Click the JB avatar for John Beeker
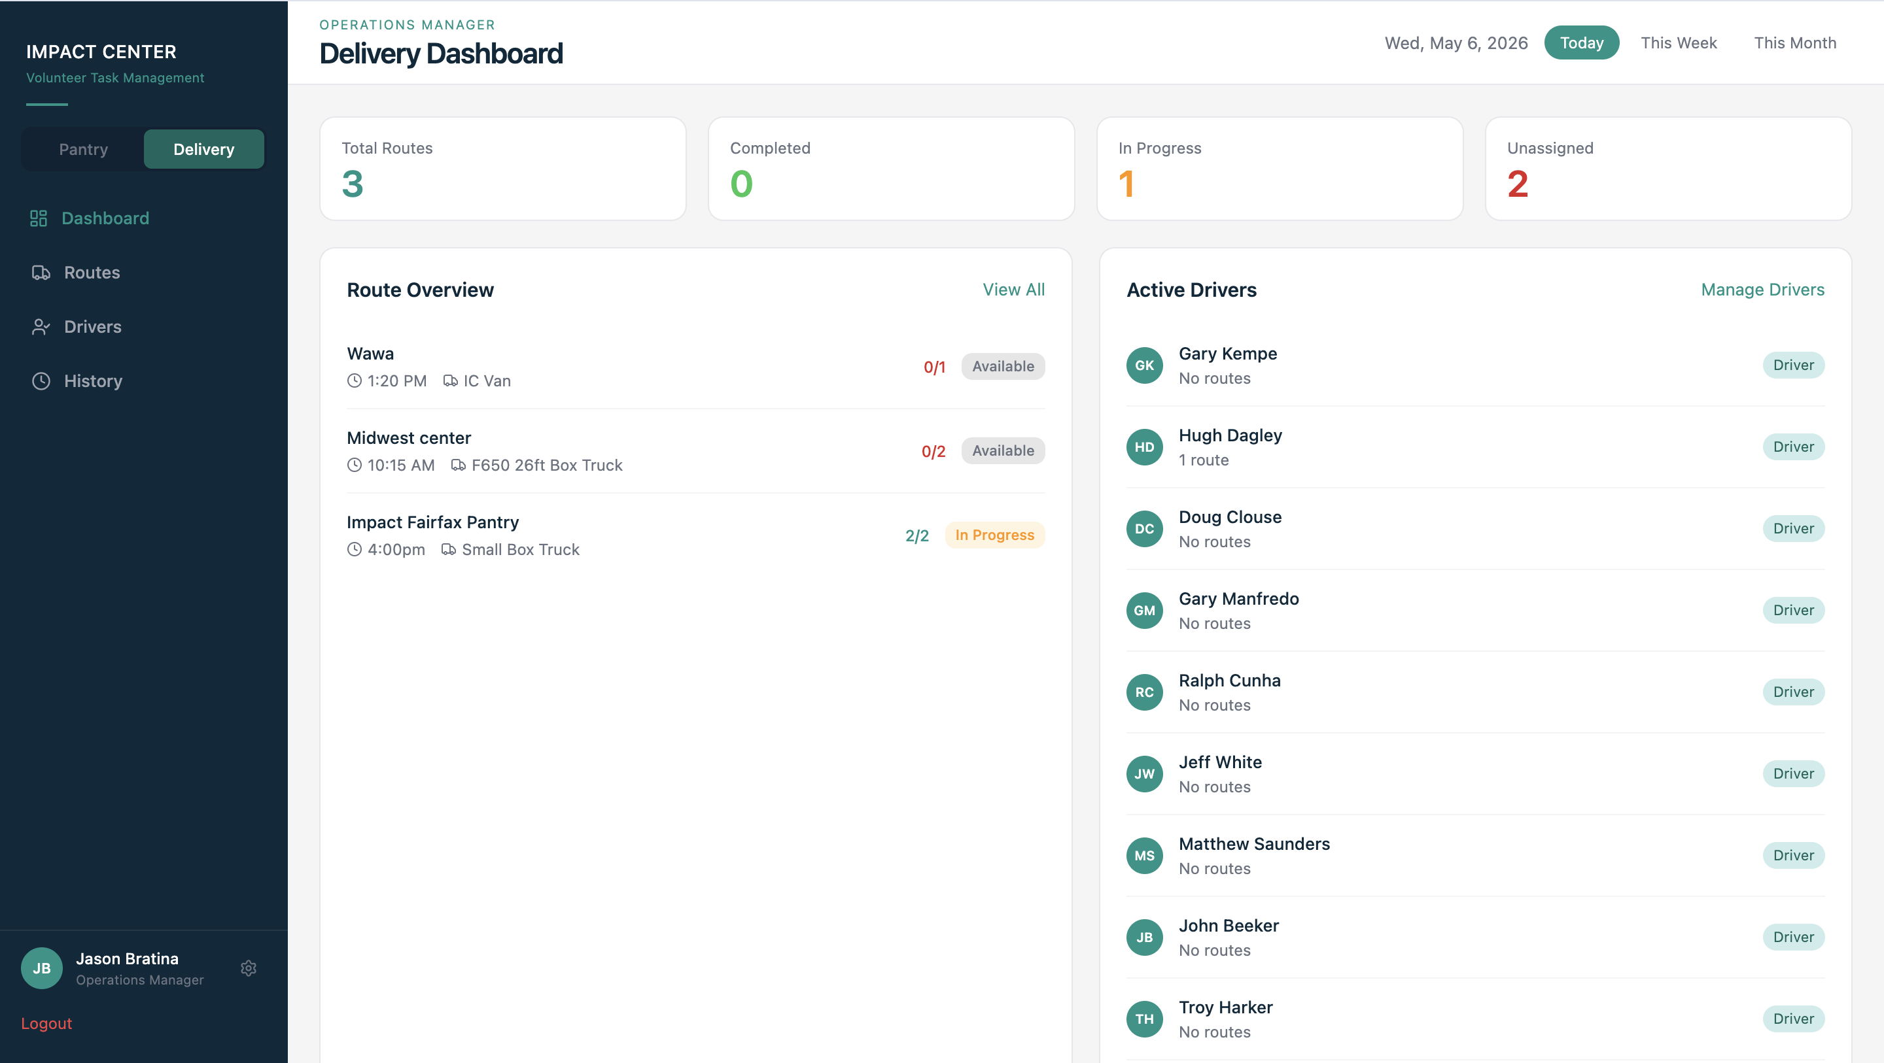This screenshot has height=1063, width=1884. coord(1145,937)
